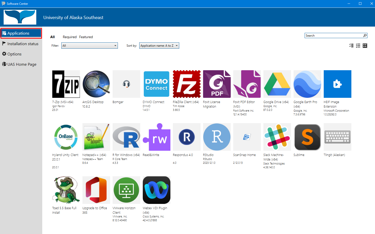Open Installation status in sidebar

tap(21, 44)
